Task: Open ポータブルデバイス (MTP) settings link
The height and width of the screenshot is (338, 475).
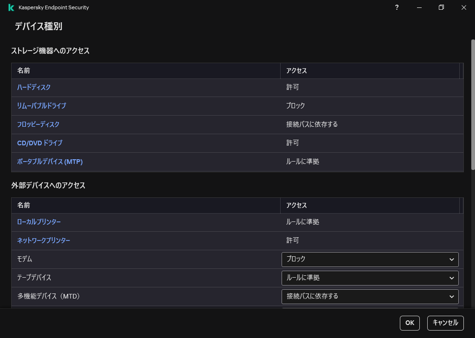Action: tap(49, 162)
